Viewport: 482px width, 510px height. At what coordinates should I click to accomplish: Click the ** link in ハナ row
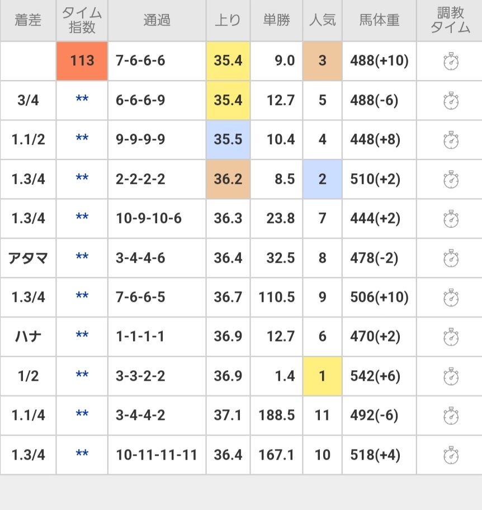click(x=82, y=337)
